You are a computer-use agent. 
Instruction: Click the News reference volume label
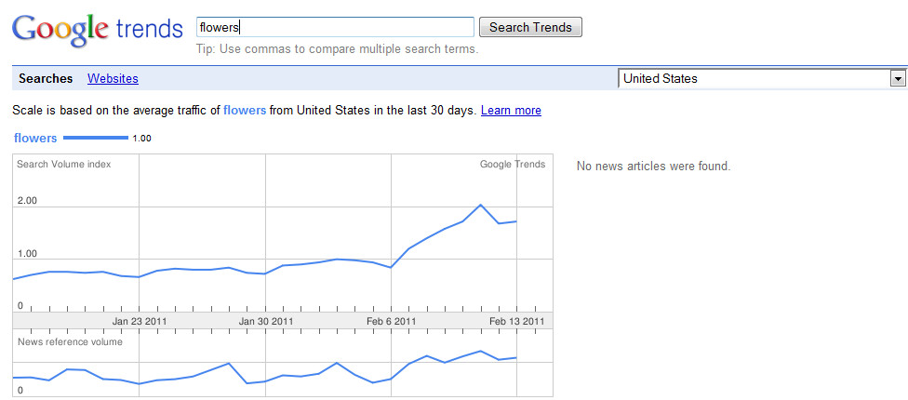pyautogui.click(x=70, y=341)
